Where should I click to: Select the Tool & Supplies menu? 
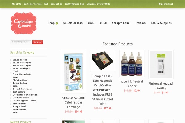[161, 23]
